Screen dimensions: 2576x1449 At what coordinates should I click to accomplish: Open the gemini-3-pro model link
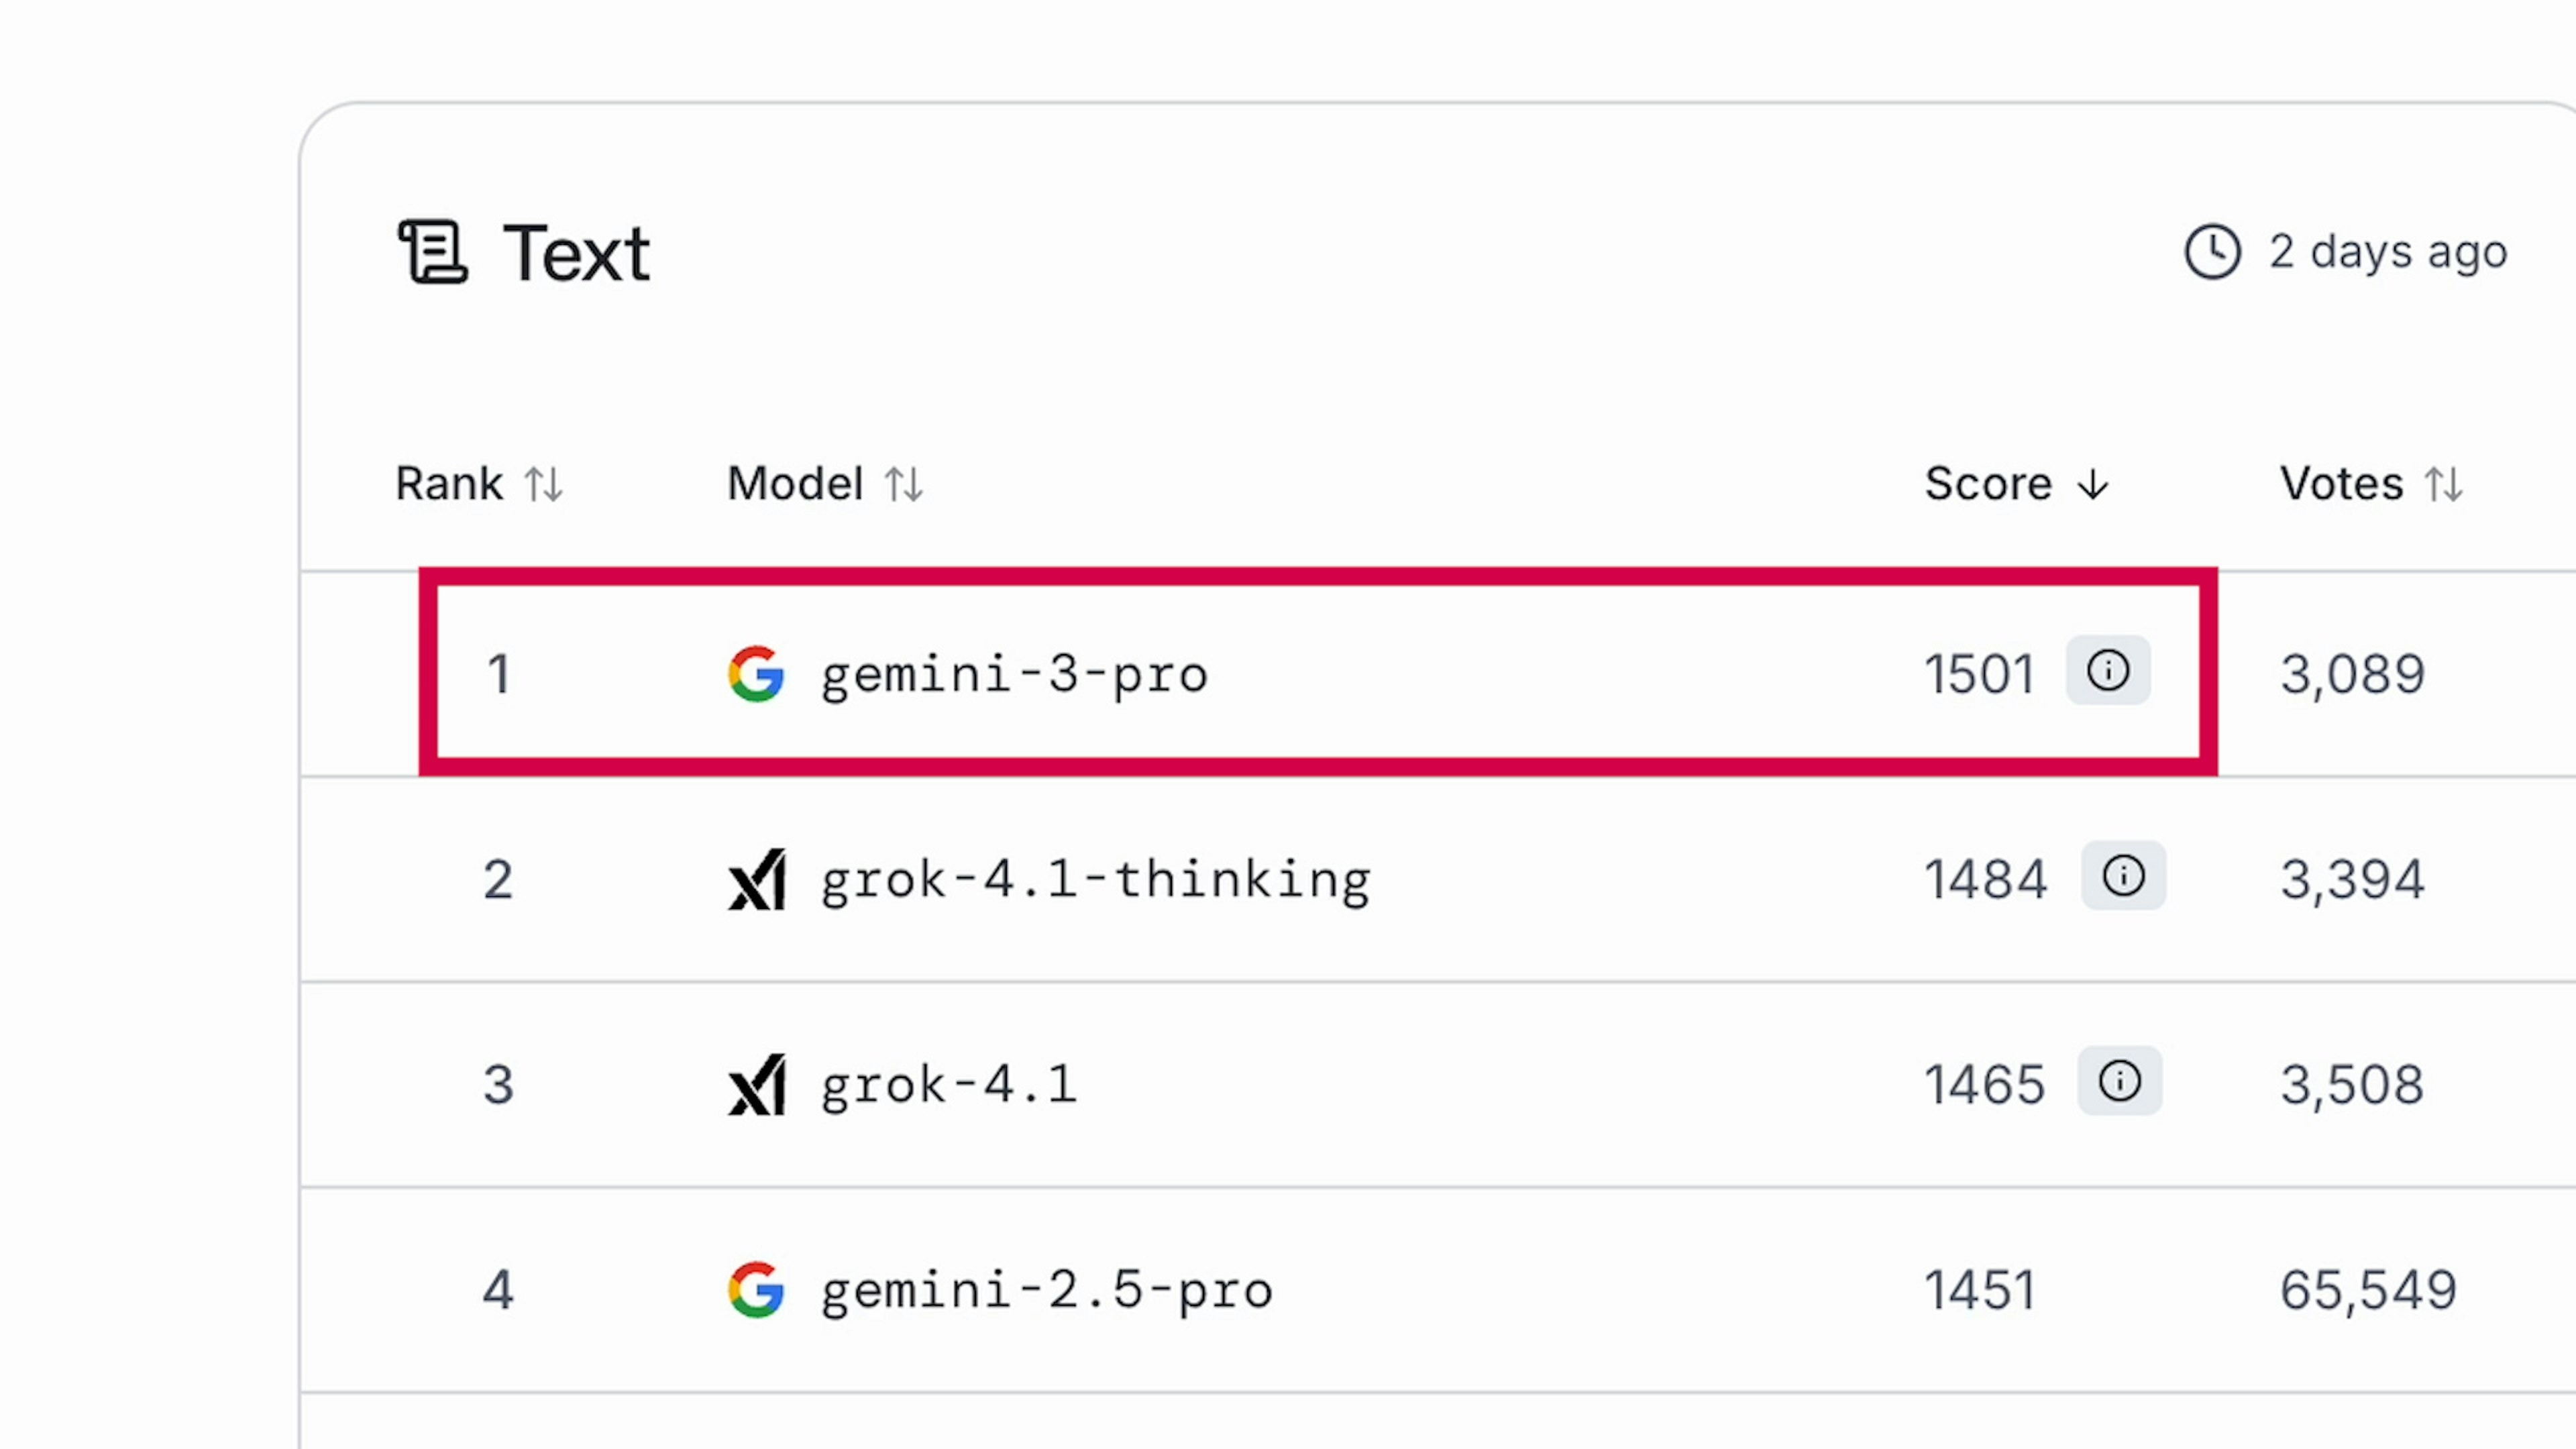(x=1014, y=675)
